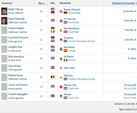Click the Bayern Munich club crest
Viewport: 137px width, 113px height.
[x=61, y=11]
